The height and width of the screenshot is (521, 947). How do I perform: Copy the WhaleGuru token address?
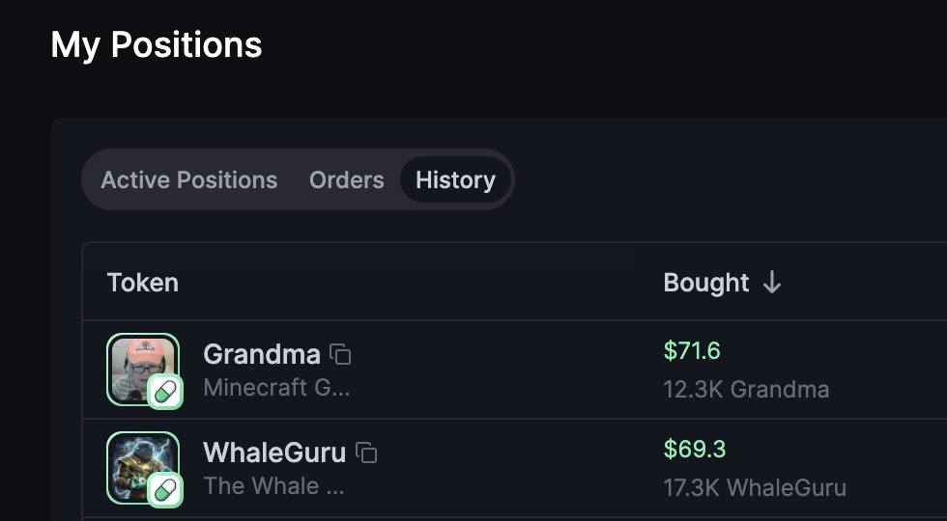366,452
